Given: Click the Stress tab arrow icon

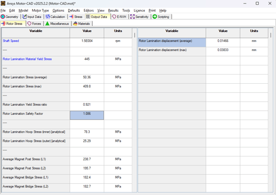Looking at the screenshot, I should point(71,17).
